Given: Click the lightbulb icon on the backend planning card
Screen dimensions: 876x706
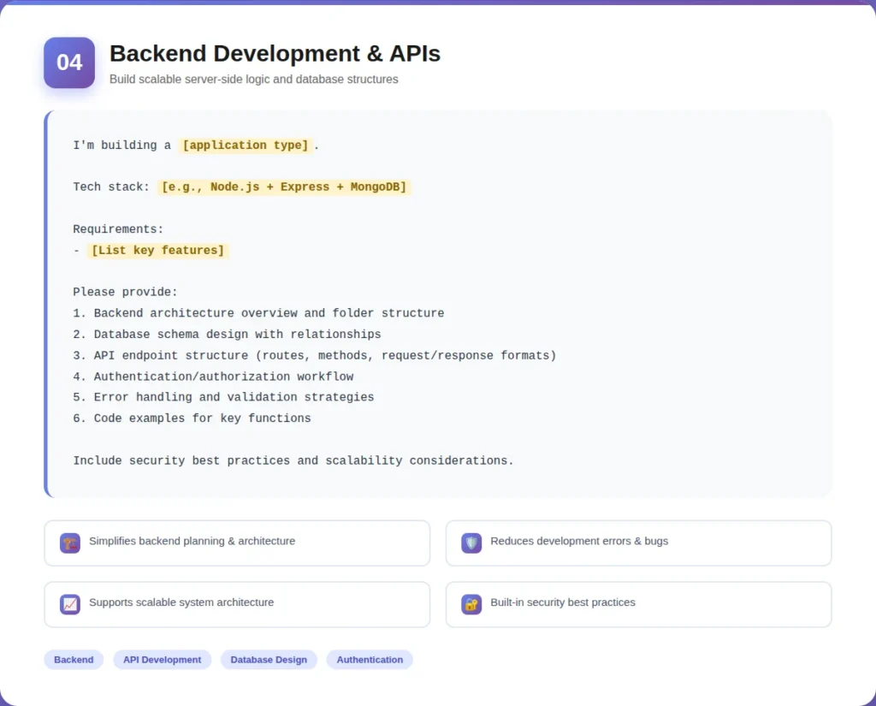Looking at the screenshot, I should tap(69, 543).
